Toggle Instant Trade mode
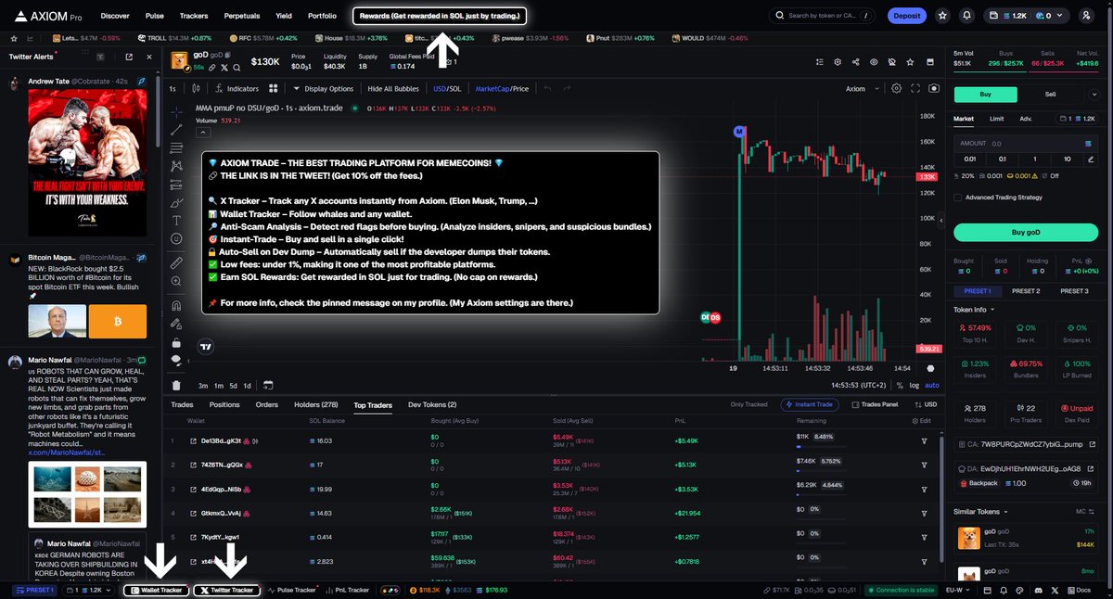The height and width of the screenshot is (599, 1113). pos(811,404)
